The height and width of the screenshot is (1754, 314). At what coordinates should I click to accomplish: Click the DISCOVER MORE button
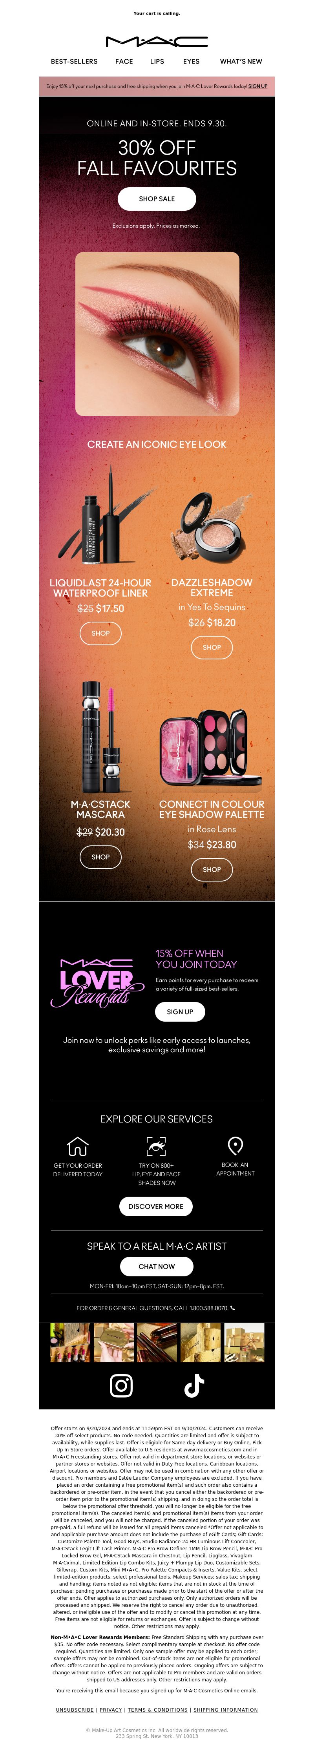coord(156,1206)
